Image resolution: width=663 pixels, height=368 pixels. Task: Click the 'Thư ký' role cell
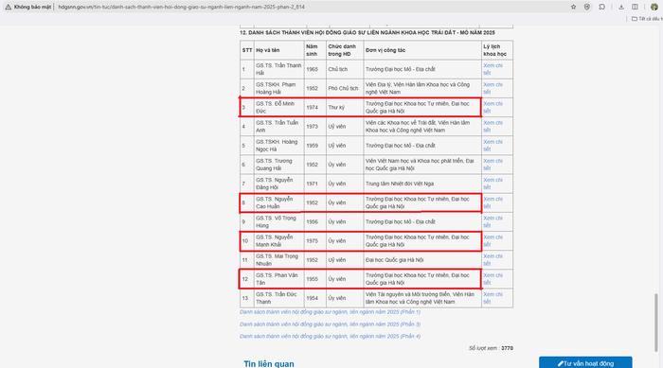pos(345,107)
